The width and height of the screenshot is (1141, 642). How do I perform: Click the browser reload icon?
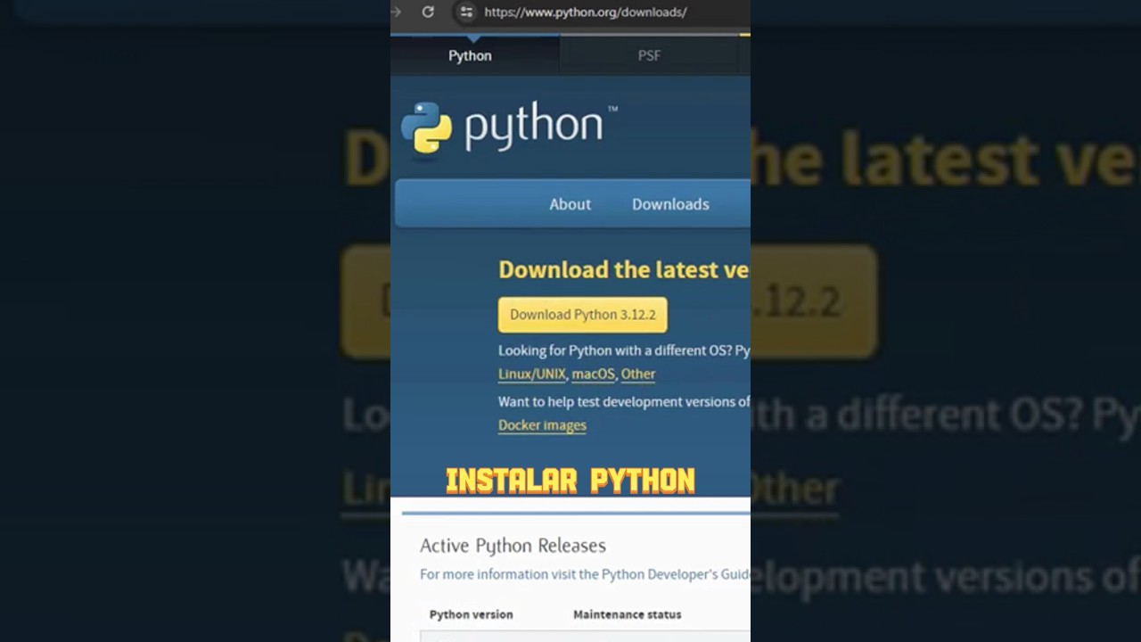pos(428,12)
